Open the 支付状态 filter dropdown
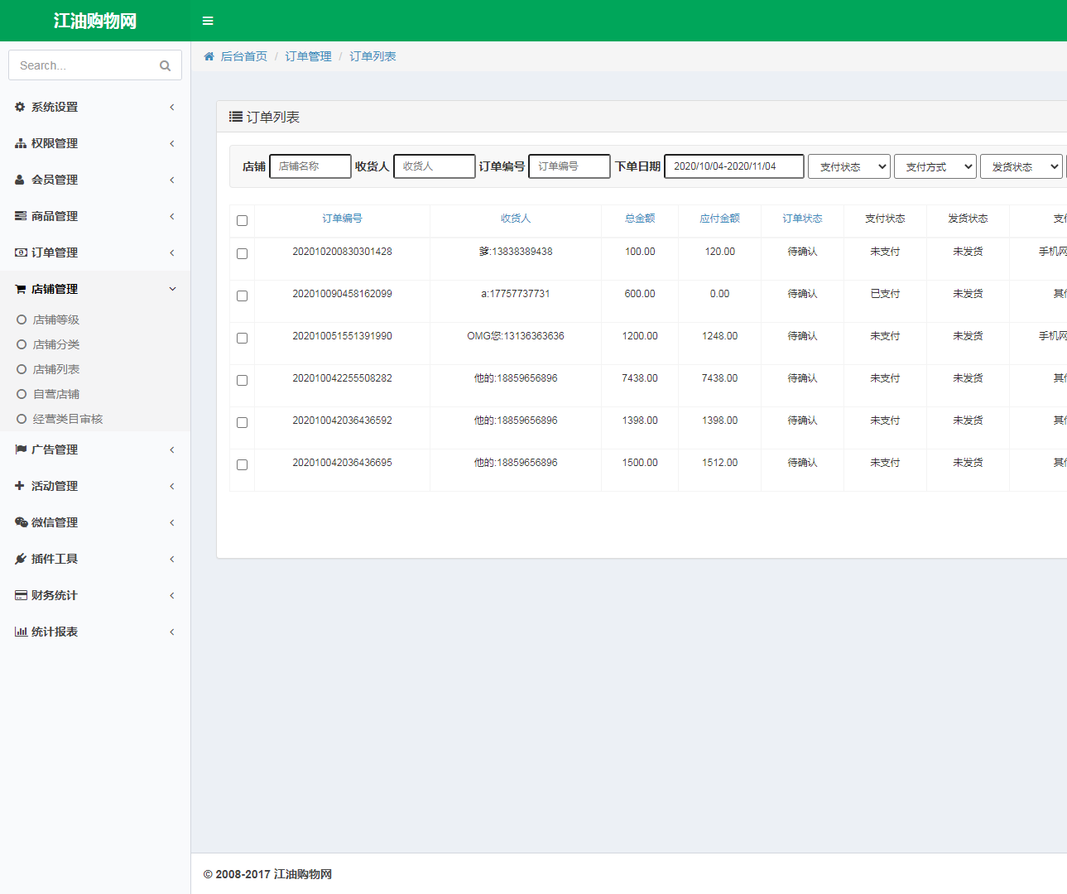Screen dimensions: 1067x894 click(849, 166)
